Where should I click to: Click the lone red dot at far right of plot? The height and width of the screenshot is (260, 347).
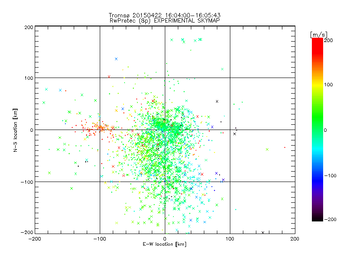tap(285, 147)
